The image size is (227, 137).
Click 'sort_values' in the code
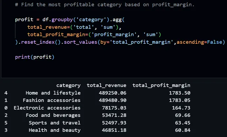click(80, 42)
